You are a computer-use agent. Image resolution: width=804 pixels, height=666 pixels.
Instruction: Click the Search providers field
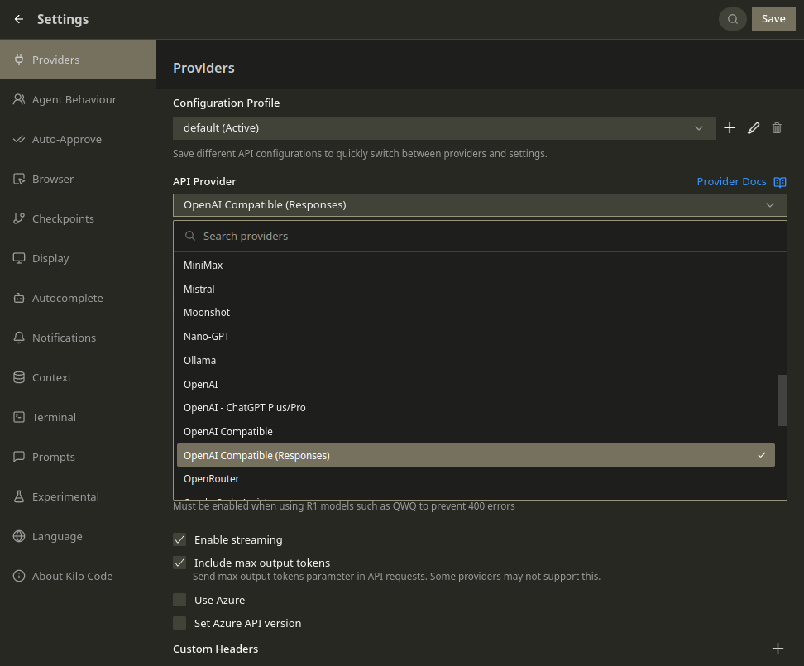[x=480, y=236]
